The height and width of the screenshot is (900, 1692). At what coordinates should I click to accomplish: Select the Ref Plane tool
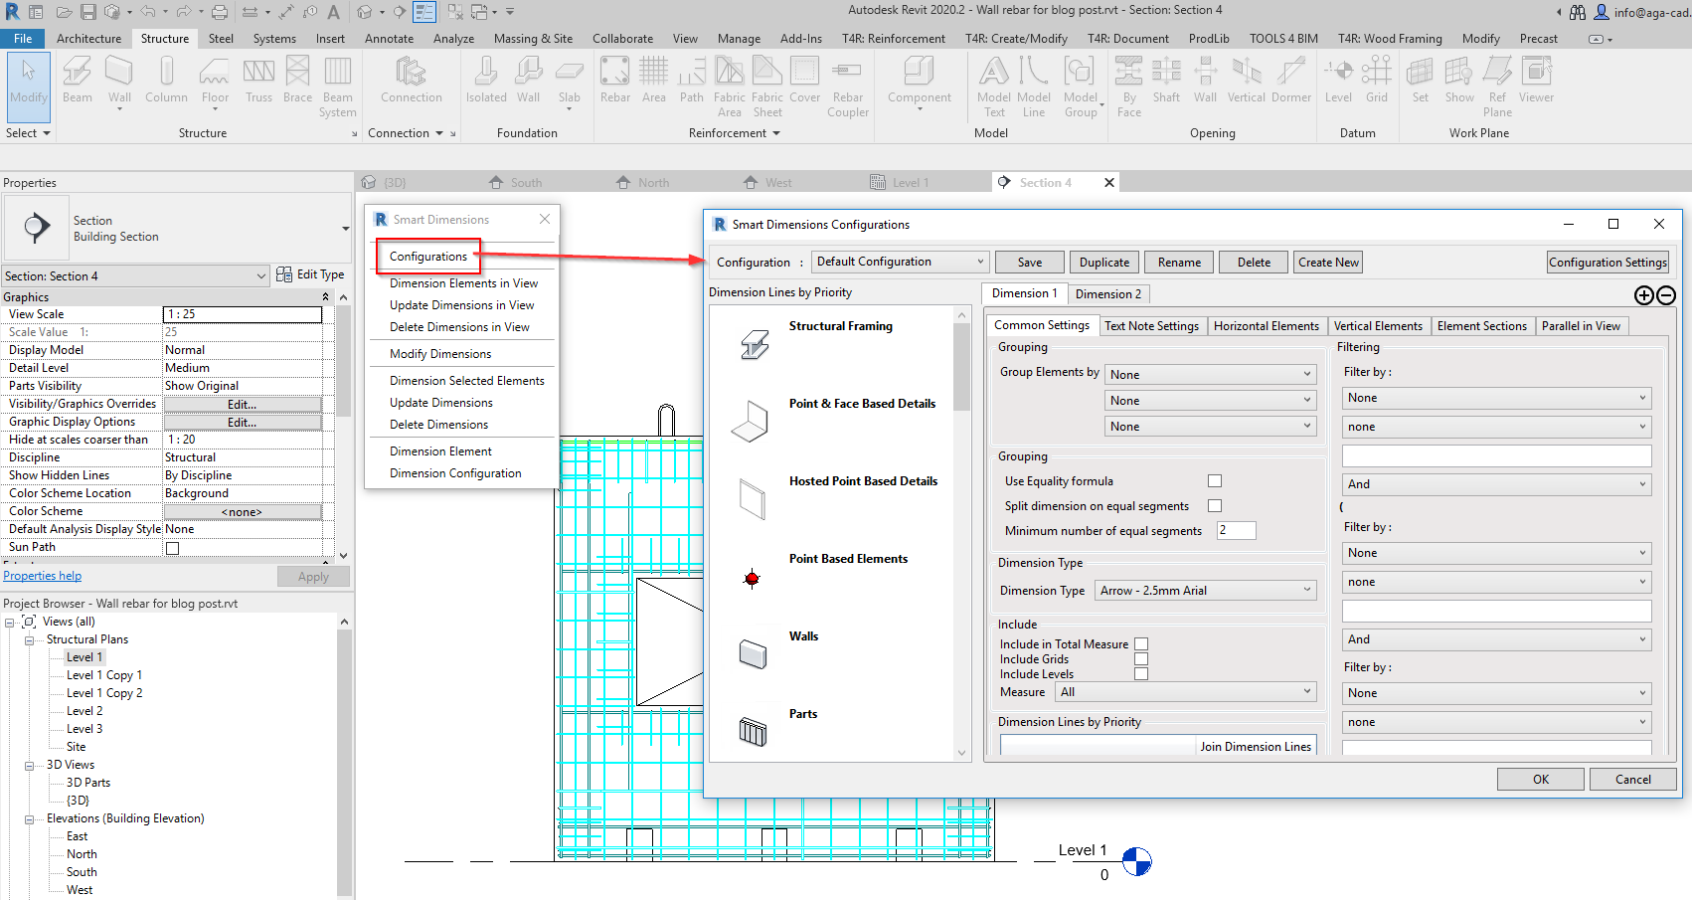[x=1497, y=87]
